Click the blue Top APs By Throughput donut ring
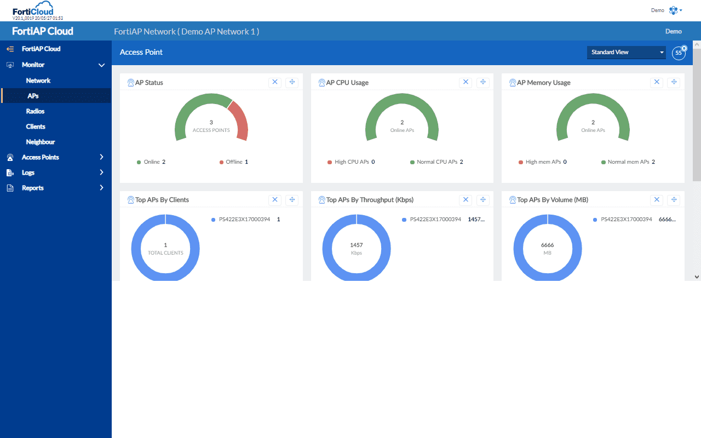Screen dimensions: 701x438 (326, 249)
